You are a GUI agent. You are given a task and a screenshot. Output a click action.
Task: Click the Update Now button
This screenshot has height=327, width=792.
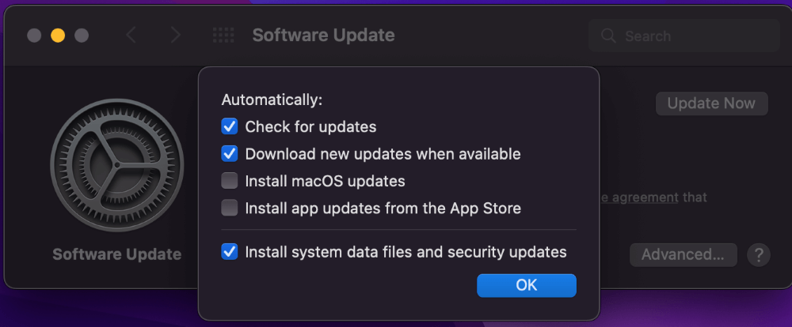pos(712,103)
